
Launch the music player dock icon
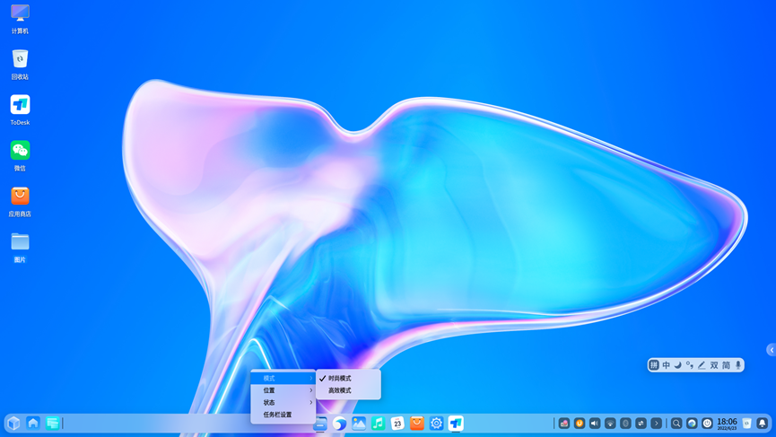pyautogui.click(x=378, y=424)
